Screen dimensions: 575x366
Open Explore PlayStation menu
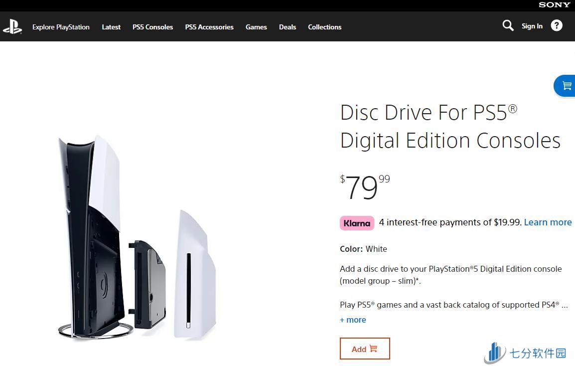(x=61, y=27)
